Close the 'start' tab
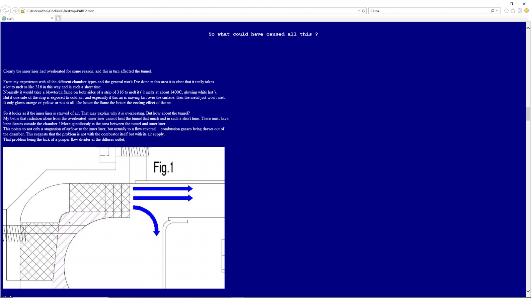This screenshot has width=531, height=298. tap(52, 18)
